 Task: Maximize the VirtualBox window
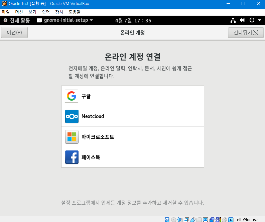(243, 3)
